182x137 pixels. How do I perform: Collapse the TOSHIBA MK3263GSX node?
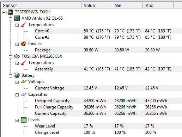point(10,57)
